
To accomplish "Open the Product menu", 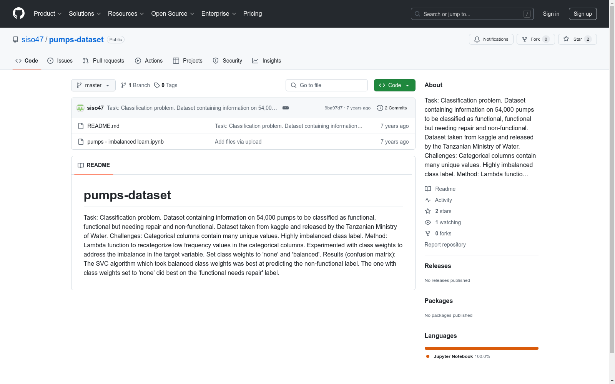I will tap(48, 13).
